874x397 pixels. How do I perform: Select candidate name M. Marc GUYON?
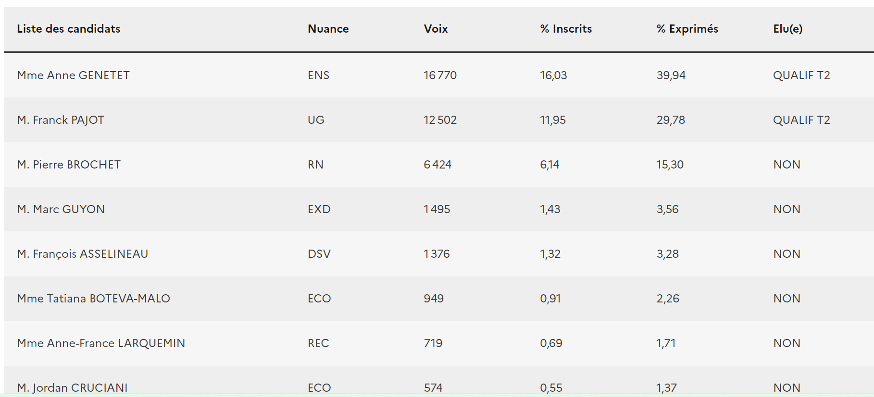[61, 209]
